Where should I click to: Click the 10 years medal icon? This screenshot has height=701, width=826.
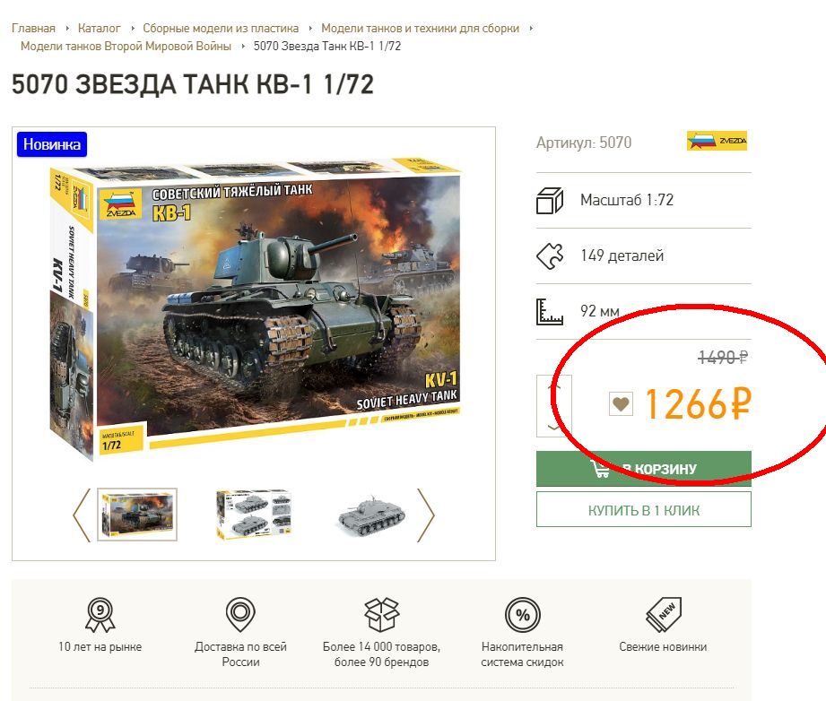[x=100, y=615]
